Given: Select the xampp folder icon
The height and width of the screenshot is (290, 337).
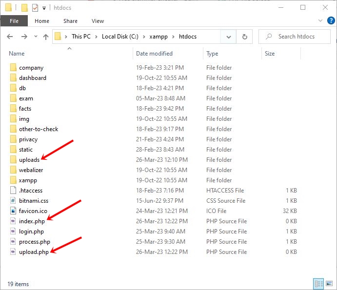Looking at the screenshot, I should tap(13, 180).
